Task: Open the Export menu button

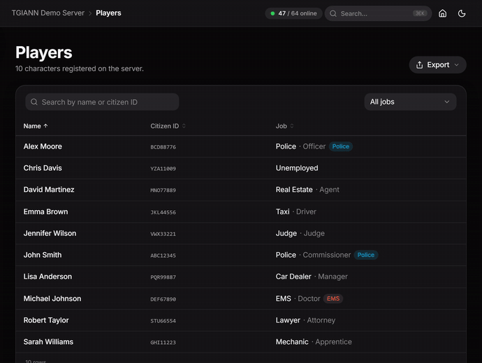Action: [x=437, y=65]
